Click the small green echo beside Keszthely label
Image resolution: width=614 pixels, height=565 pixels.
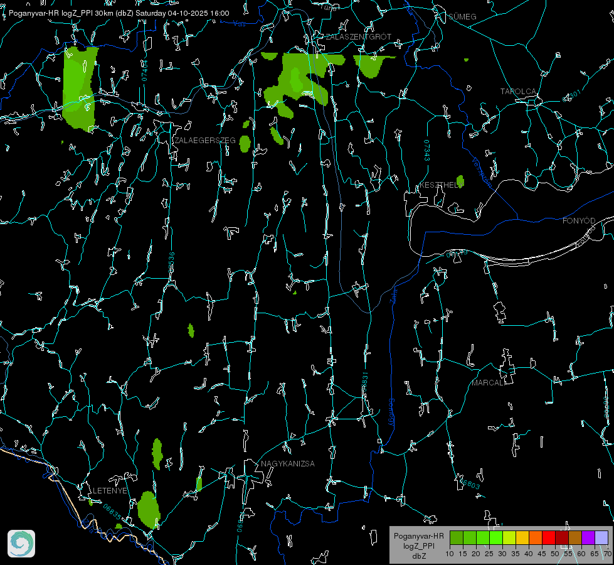460,181
